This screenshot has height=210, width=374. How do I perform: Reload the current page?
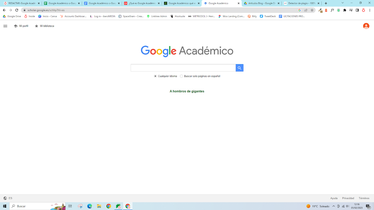pos(17,10)
